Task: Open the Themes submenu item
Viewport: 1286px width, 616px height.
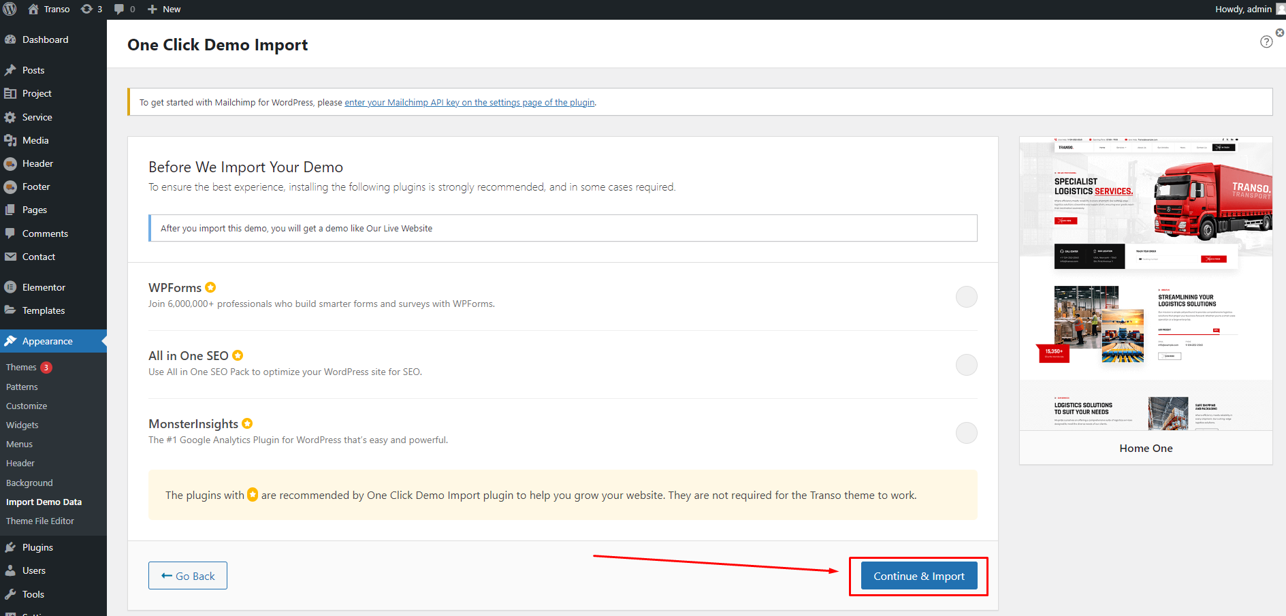Action: point(21,368)
